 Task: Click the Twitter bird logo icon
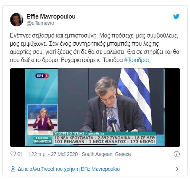[x=176, y=17]
